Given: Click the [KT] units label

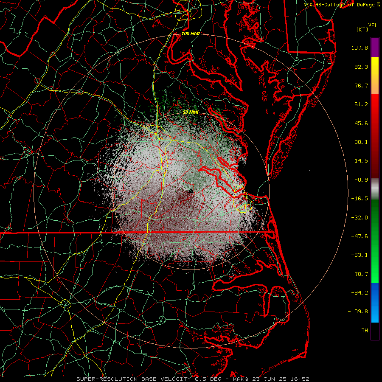Looking at the screenshot, I should [x=362, y=29].
